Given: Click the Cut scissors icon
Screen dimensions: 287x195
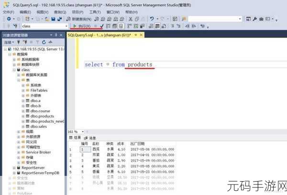Looking at the screenshot, I should tap(131, 19).
